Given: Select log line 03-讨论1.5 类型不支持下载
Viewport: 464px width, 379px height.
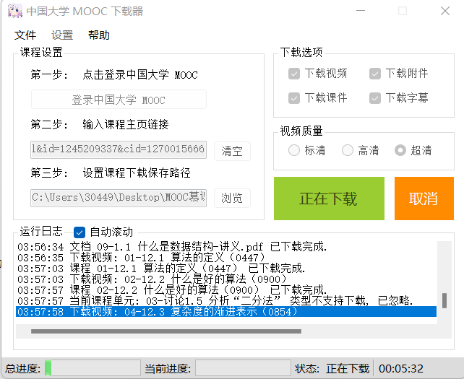Looking at the screenshot, I should 226,301.
